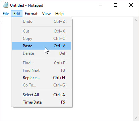Click the disabled Find... entry

(42, 63)
